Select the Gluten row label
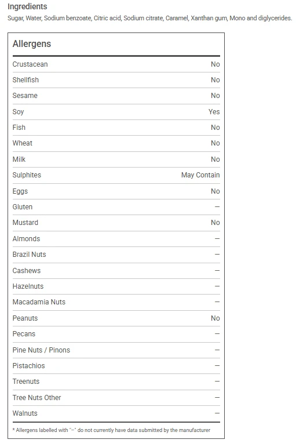296x443 pixels. click(x=22, y=207)
